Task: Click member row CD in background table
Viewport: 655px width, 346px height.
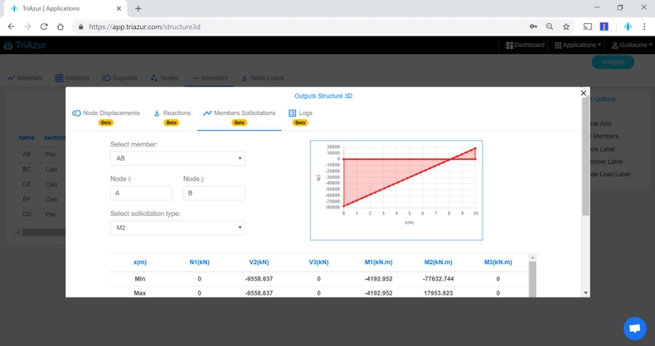Action: [39, 214]
